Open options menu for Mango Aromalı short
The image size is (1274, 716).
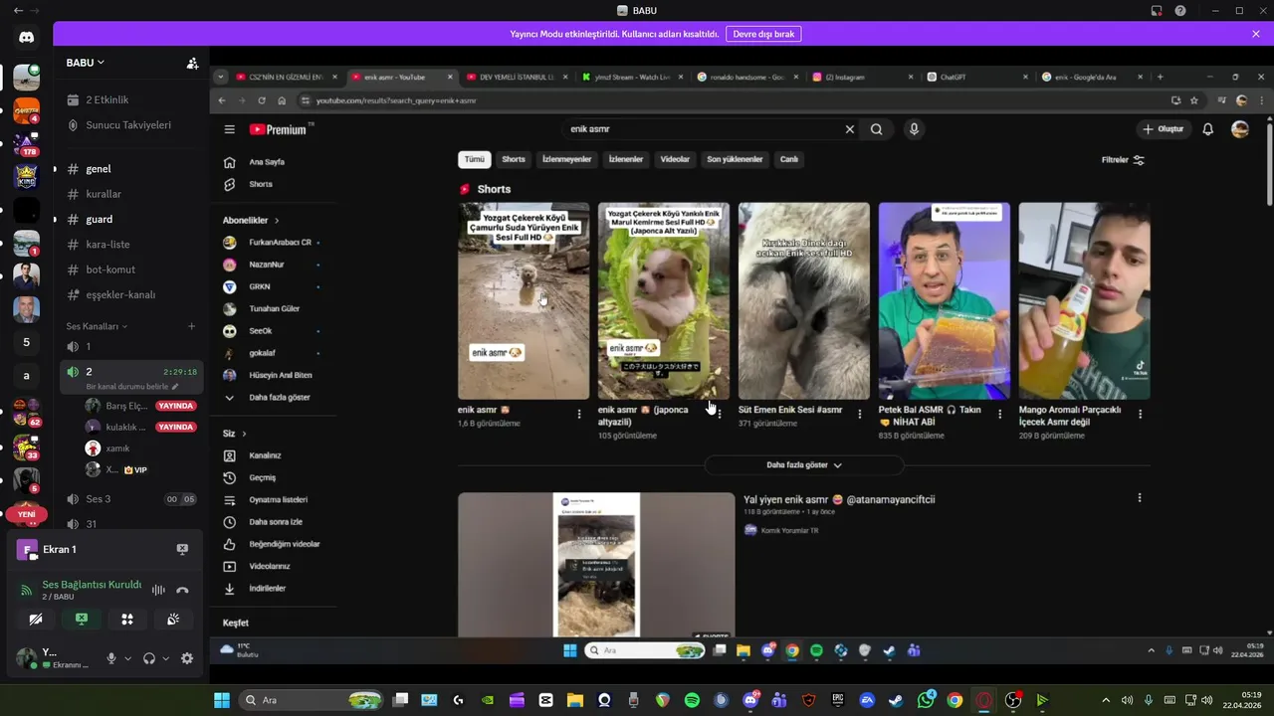pos(1141,414)
